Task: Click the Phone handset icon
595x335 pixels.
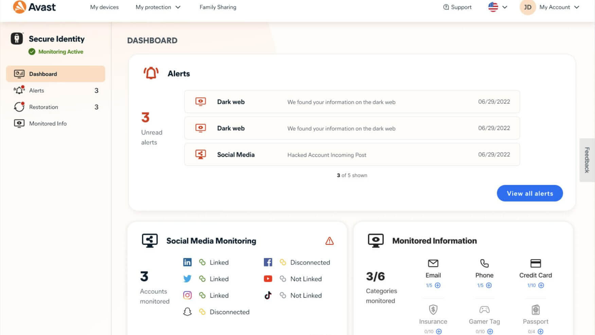Action: [484, 263]
